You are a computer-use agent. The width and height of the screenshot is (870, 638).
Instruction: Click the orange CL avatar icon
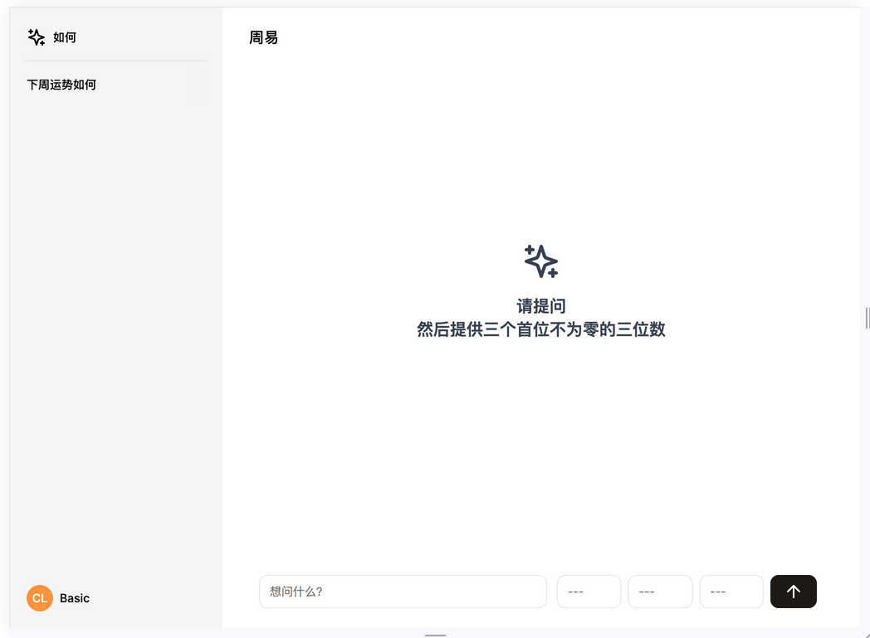coord(40,598)
